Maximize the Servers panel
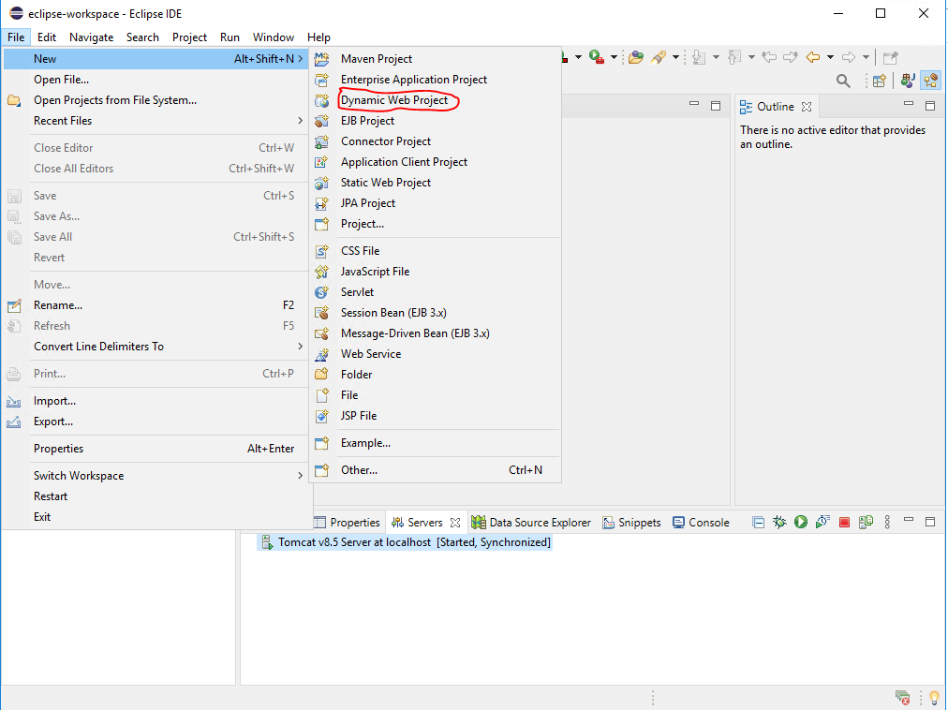 coord(930,521)
